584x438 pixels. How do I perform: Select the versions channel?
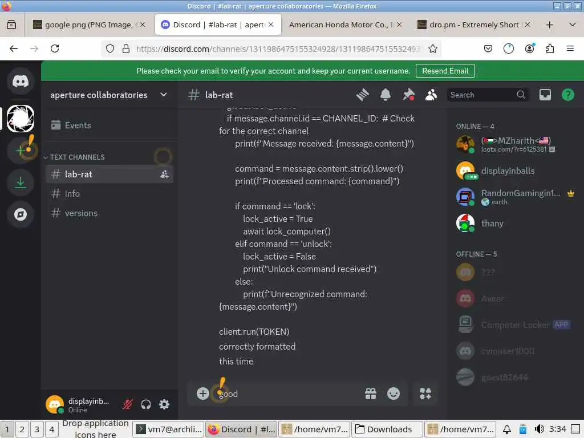tap(109, 213)
